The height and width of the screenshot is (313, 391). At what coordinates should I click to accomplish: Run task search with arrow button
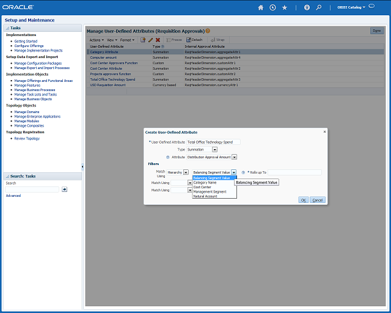64,190
